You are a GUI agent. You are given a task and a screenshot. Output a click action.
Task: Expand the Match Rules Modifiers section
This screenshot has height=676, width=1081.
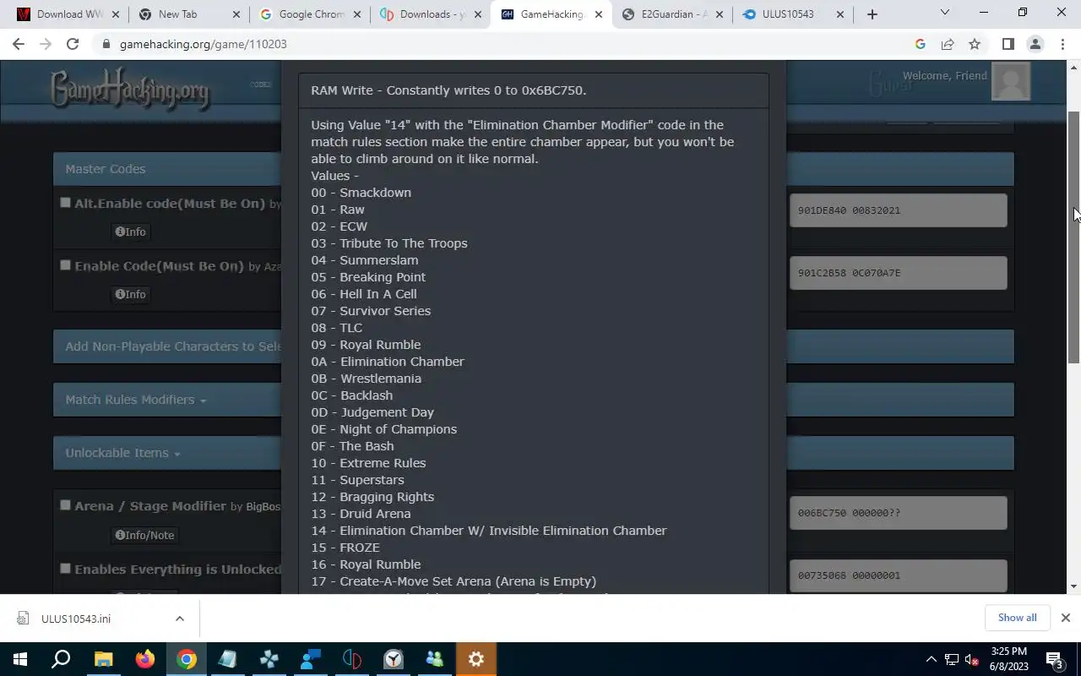point(136,400)
